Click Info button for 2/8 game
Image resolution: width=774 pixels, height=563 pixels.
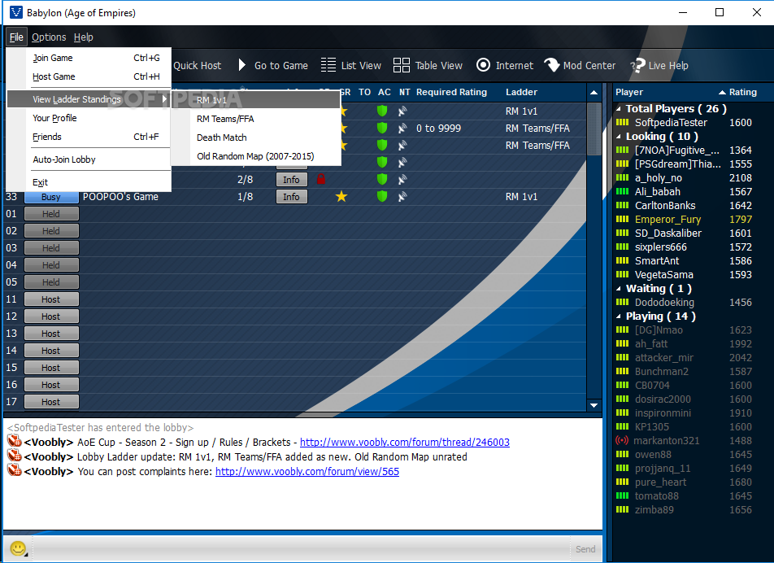point(291,180)
